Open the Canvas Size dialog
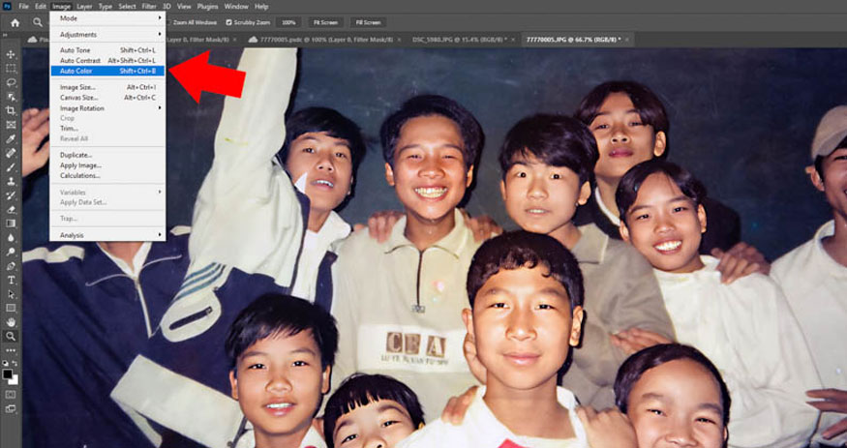Viewport: 847px width, 448px height. 108,98
